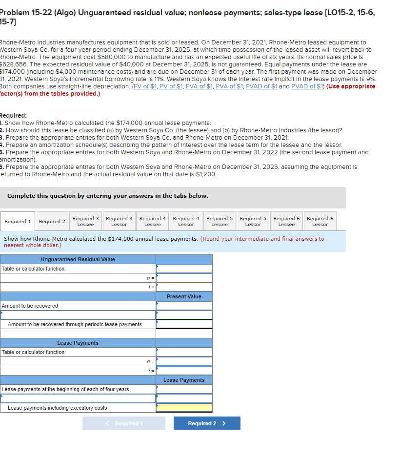Click the Lease Payments n = input cell
This screenshot has width=420, height=459.
click(x=184, y=361)
